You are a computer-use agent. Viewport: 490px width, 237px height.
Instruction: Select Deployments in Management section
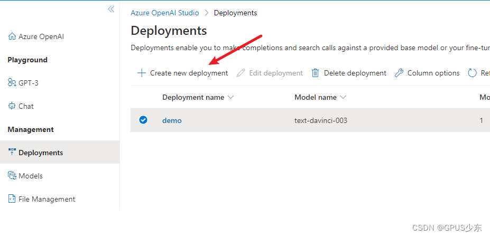point(60,152)
